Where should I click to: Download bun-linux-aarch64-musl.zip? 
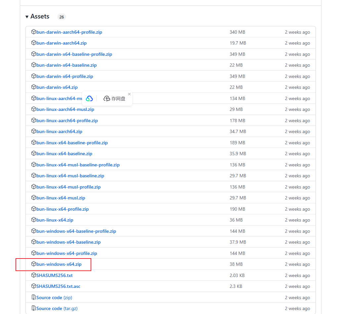click(x=65, y=109)
